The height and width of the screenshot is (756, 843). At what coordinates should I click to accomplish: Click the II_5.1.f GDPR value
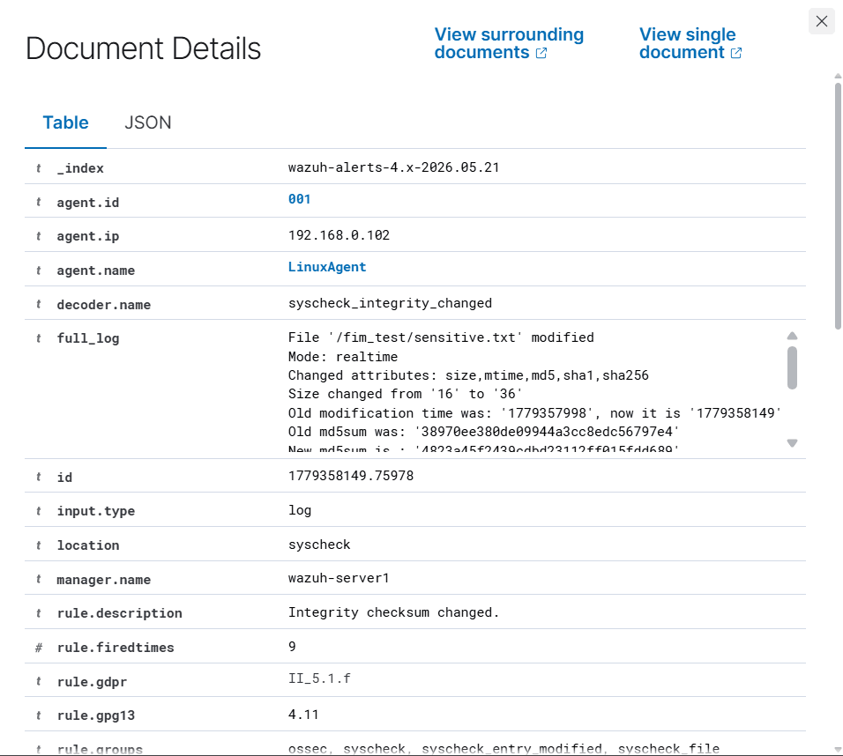(319, 678)
